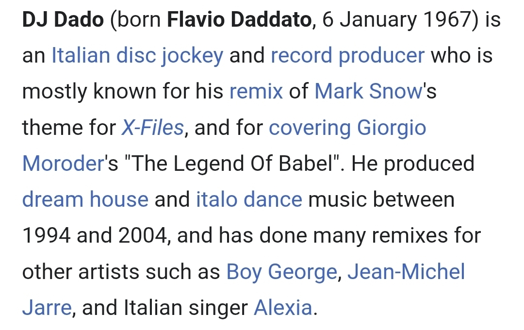Viewport: 524px width, 330px height.
Task: Visit the Mark Snow link
Action: click(368, 92)
